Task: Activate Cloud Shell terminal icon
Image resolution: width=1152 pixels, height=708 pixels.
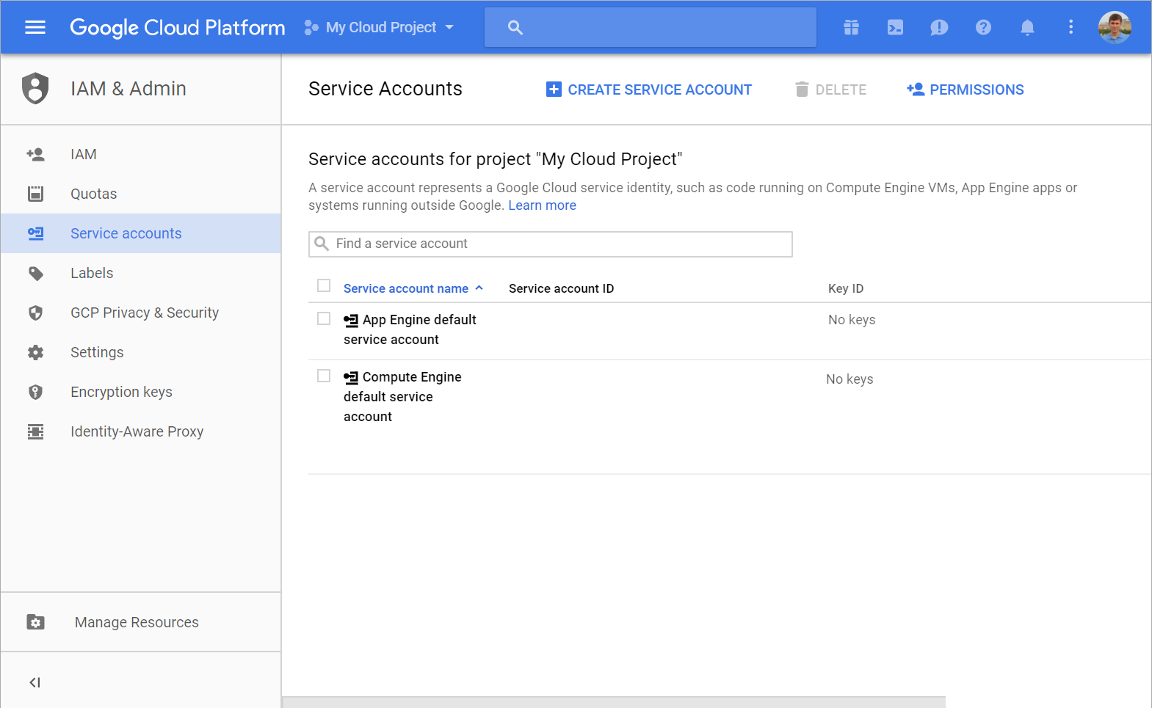Action: (895, 27)
